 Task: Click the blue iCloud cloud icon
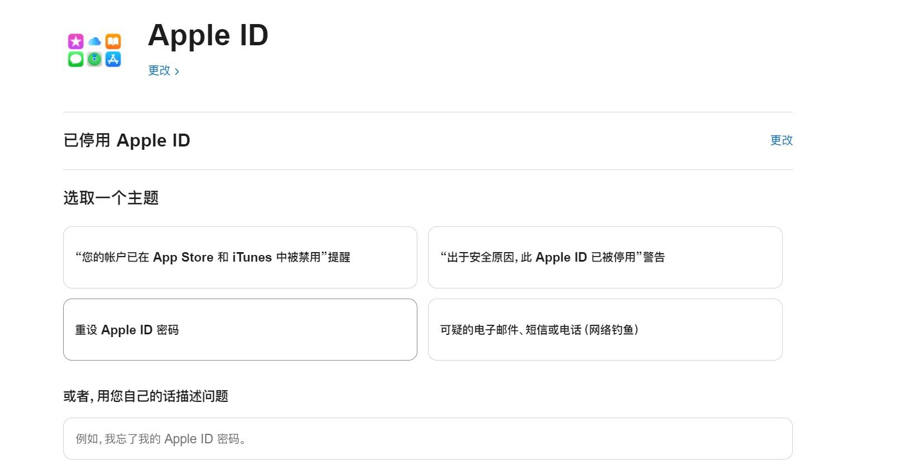click(x=94, y=41)
